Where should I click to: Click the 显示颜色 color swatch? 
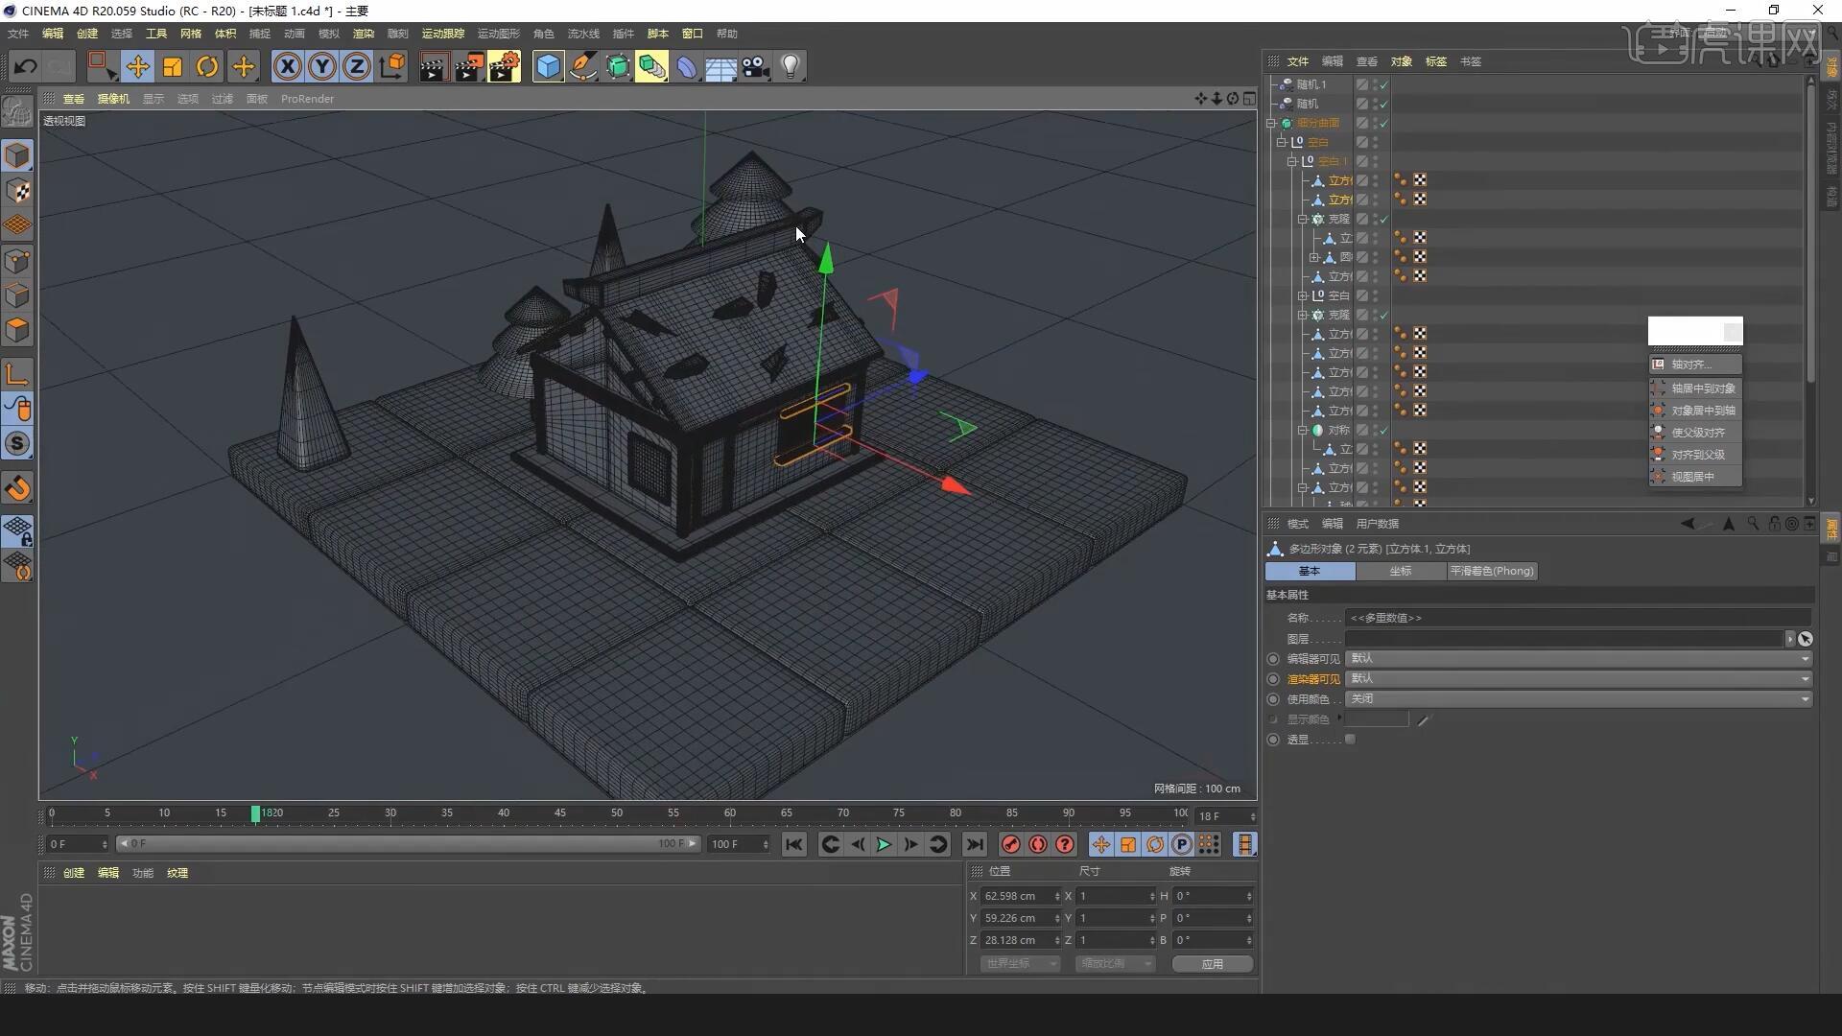[x=1379, y=718]
